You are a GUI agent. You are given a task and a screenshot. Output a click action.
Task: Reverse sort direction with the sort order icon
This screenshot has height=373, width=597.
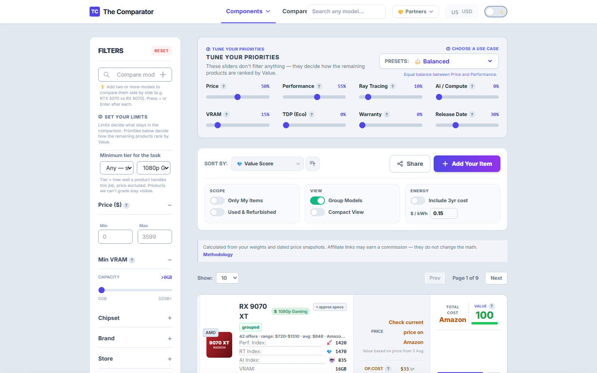click(x=313, y=164)
